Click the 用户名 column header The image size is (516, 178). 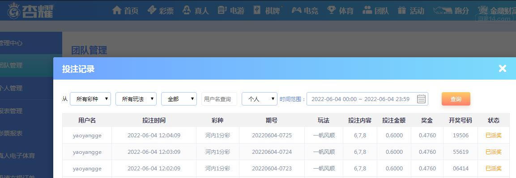(x=87, y=120)
